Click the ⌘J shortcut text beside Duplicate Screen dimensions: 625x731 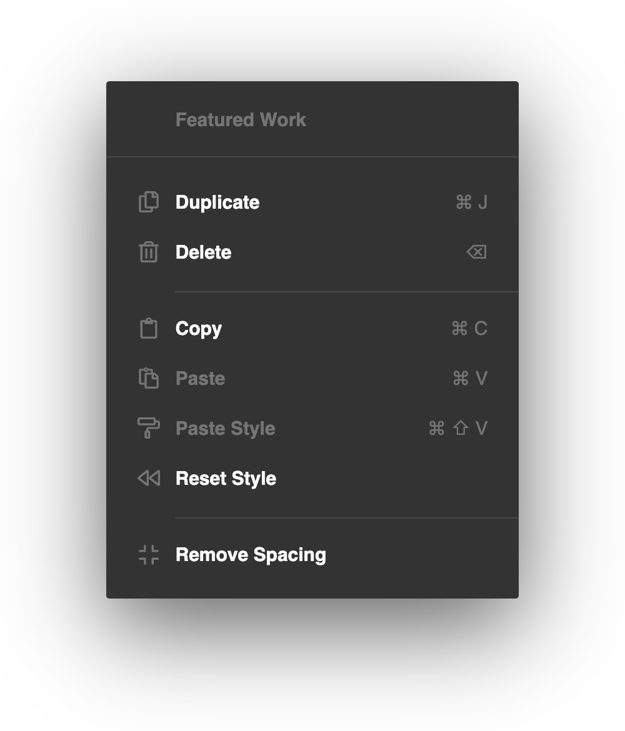tap(471, 202)
